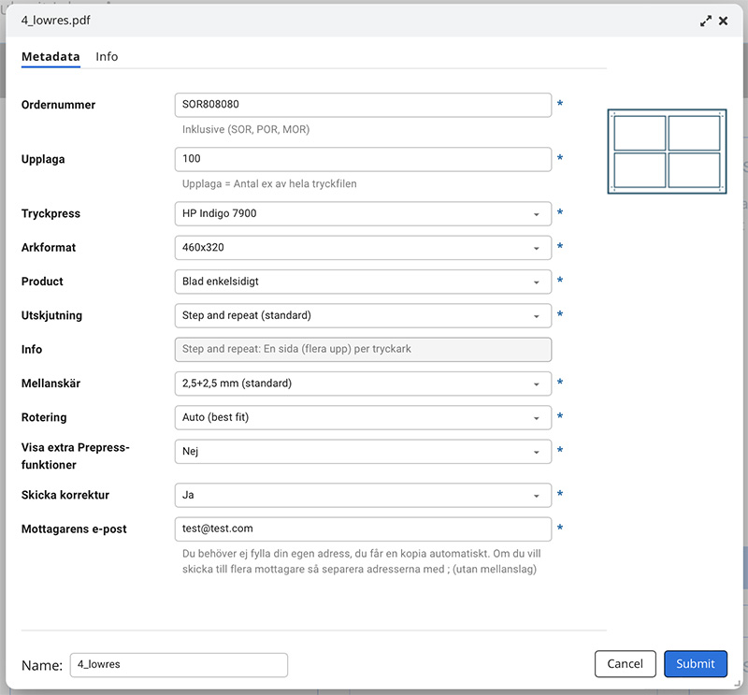748x695 pixels.
Task: Open the Tryckpress dropdown
Action: 363,214
